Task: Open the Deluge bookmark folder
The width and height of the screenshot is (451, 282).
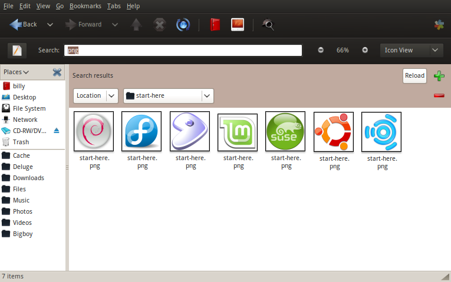Action: (x=33, y=167)
